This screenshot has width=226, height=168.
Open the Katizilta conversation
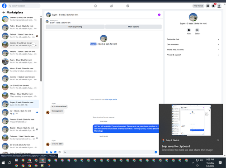pyautogui.click(x=20, y=53)
